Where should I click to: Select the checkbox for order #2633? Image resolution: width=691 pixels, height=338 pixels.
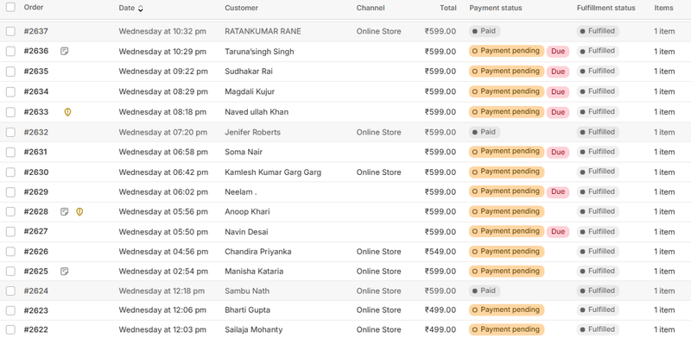pos(10,112)
